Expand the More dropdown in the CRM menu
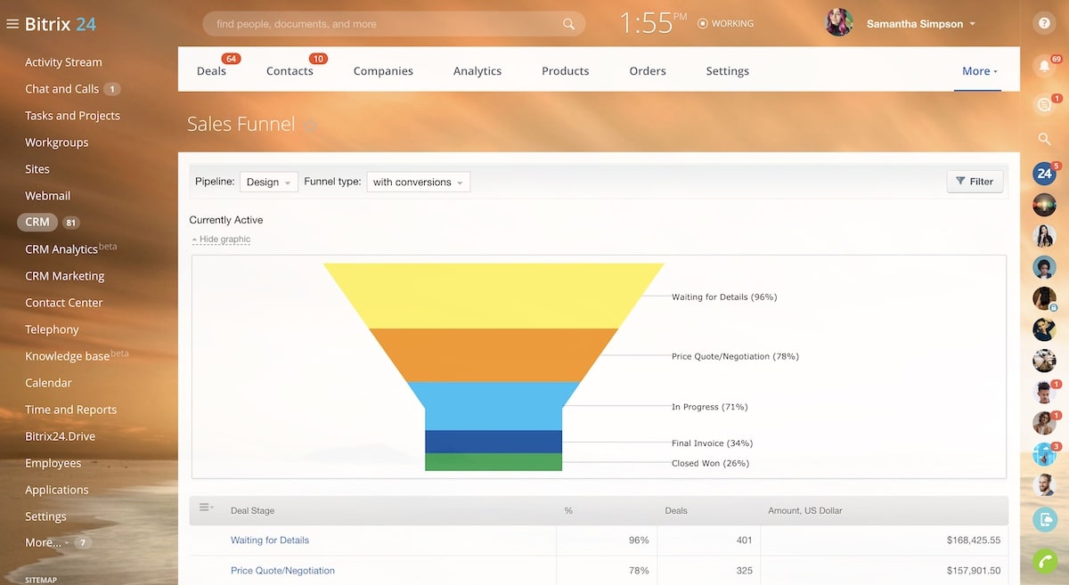Viewport: 1069px width, 585px height. [978, 70]
